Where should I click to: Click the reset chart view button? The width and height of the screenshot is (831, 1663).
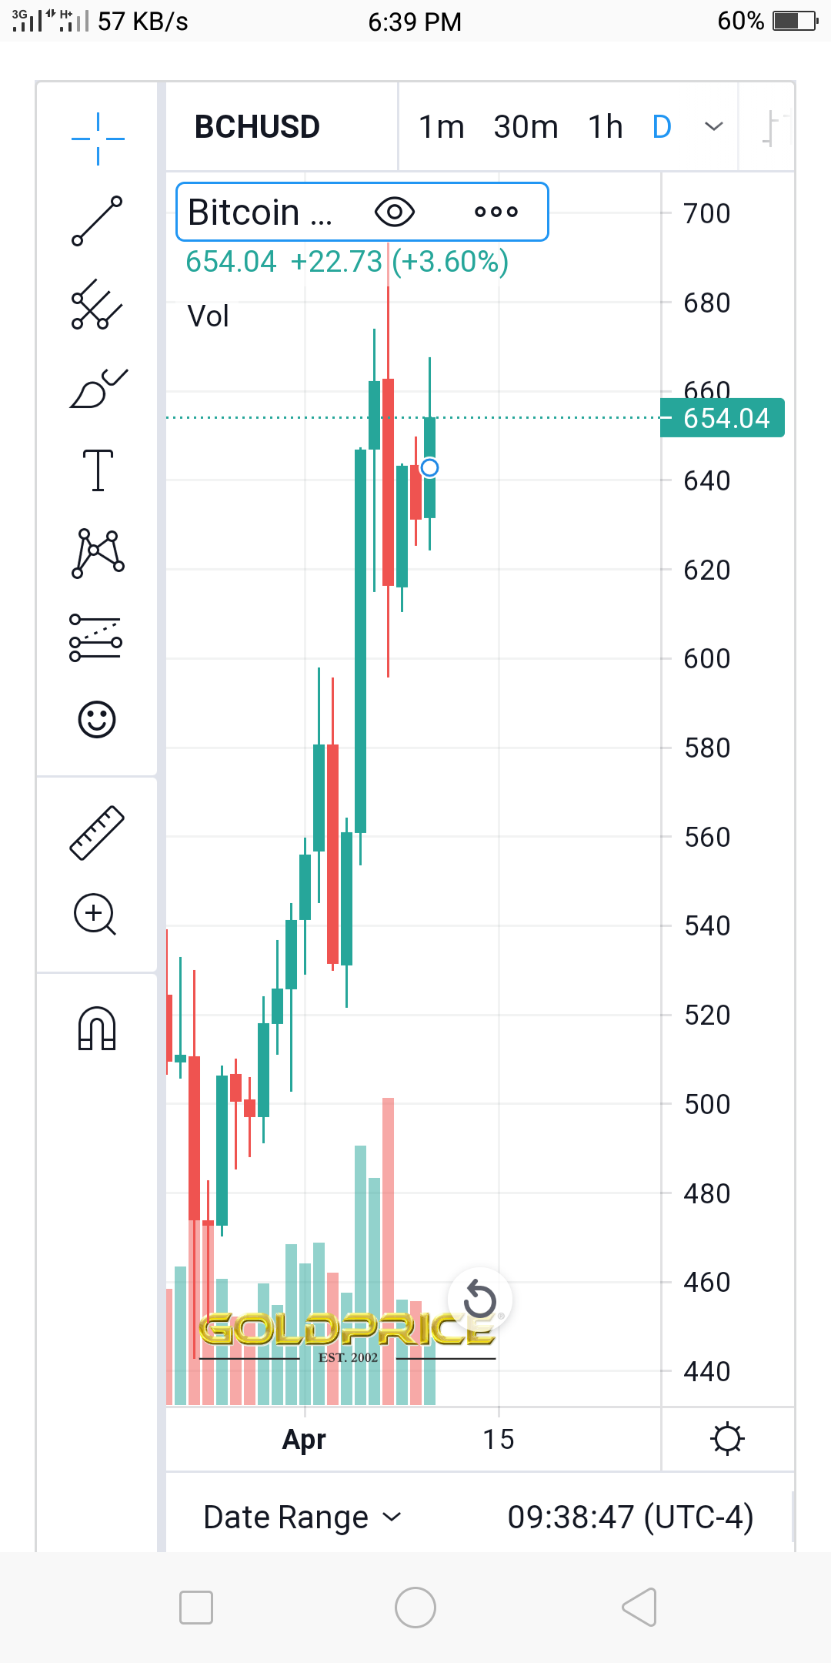pos(480,1300)
